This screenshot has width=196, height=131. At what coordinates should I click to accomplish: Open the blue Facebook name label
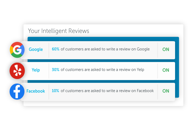click(x=36, y=91)
